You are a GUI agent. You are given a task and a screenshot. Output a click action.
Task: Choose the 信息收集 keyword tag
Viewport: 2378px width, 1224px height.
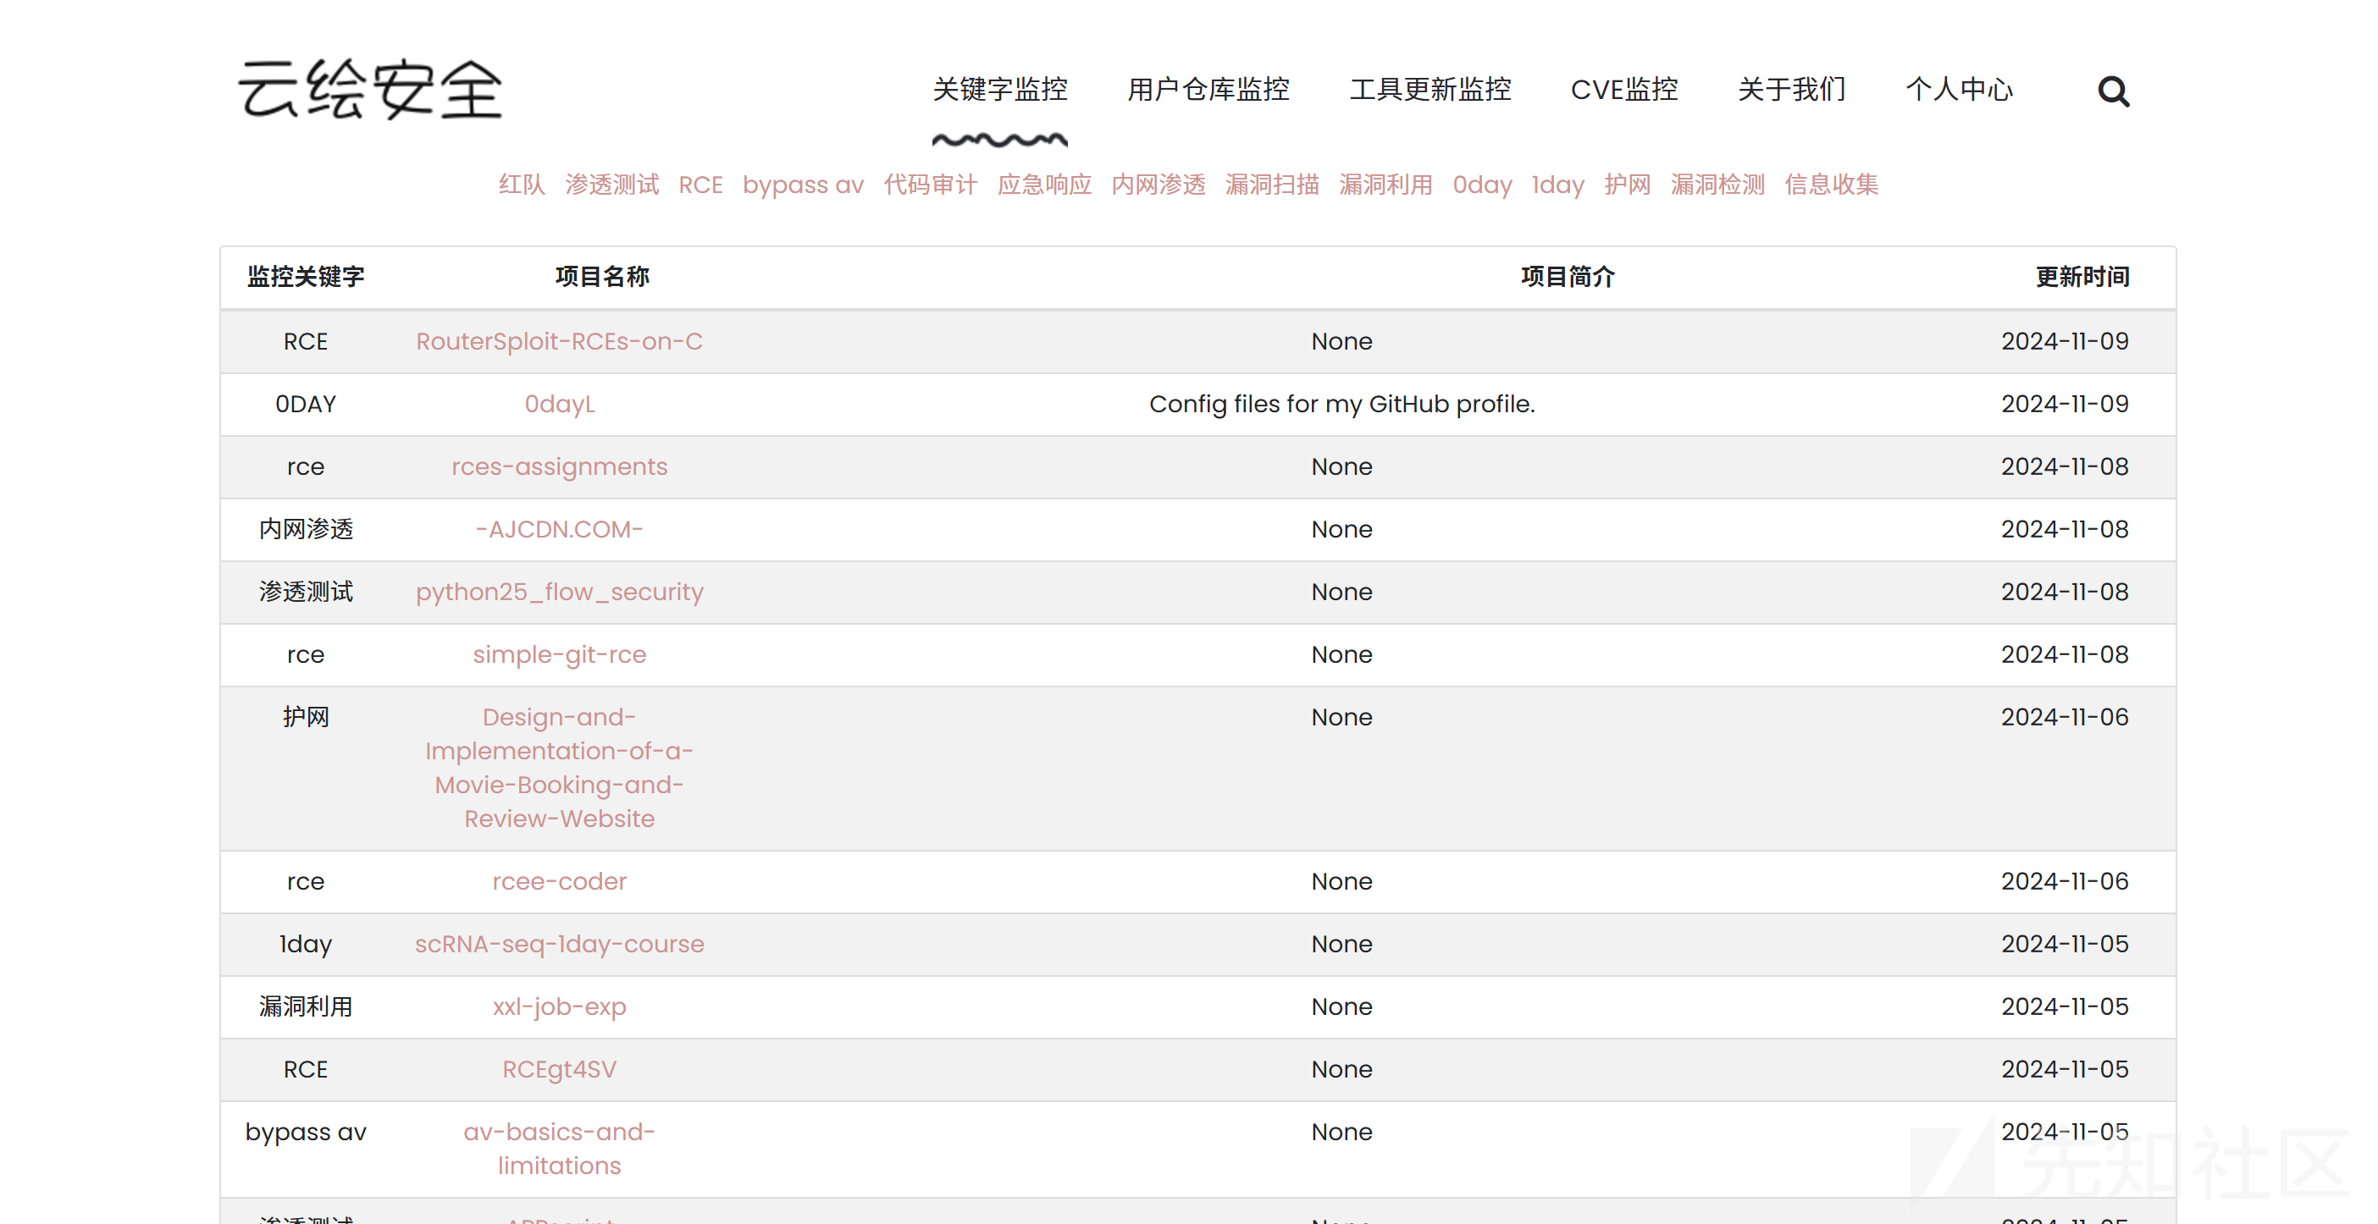click(1831, 185)
